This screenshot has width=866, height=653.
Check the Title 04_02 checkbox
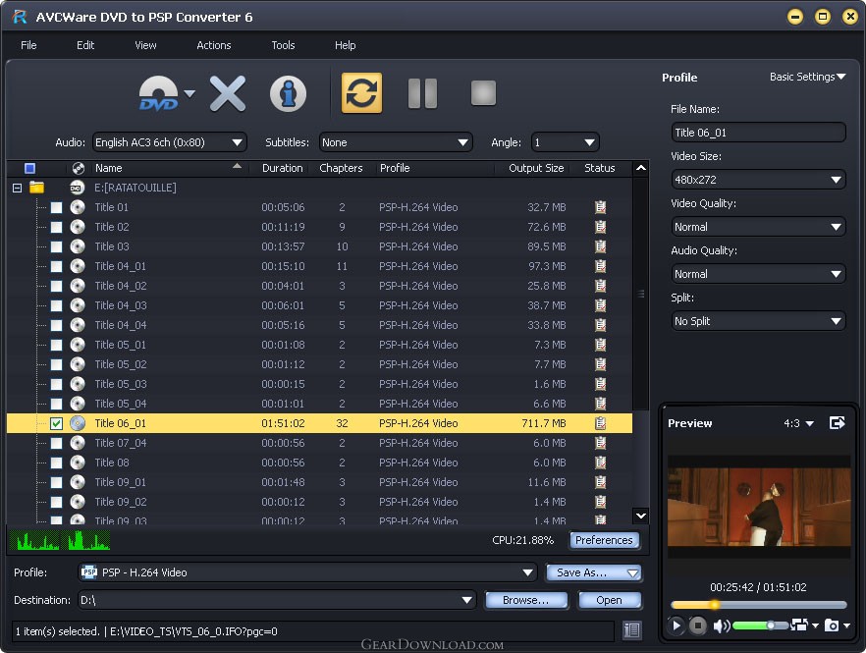(56, 286)
